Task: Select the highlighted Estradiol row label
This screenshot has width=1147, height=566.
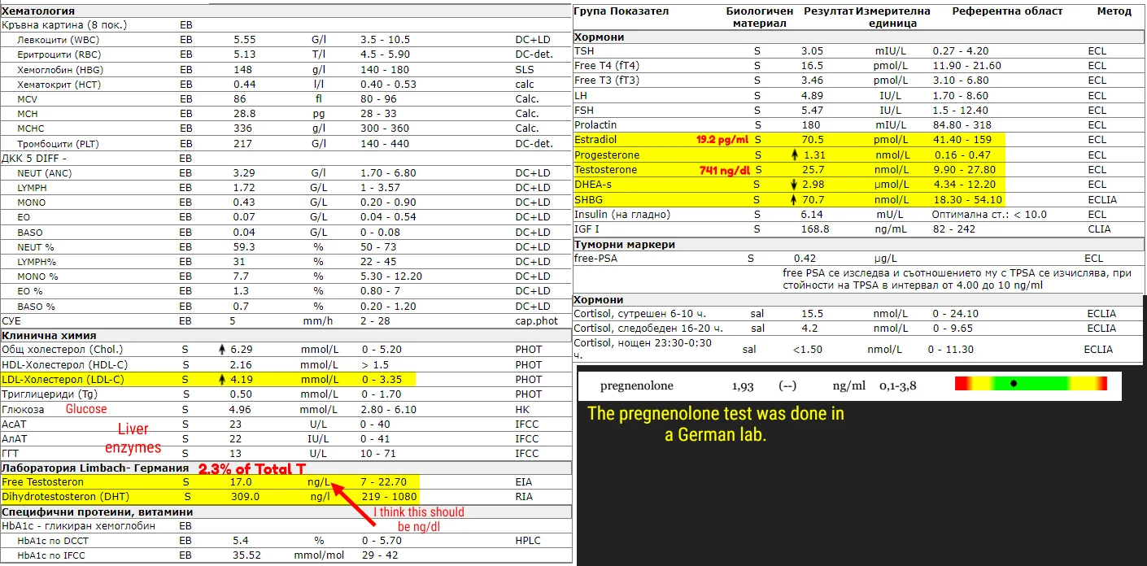Action: (595, 140)
